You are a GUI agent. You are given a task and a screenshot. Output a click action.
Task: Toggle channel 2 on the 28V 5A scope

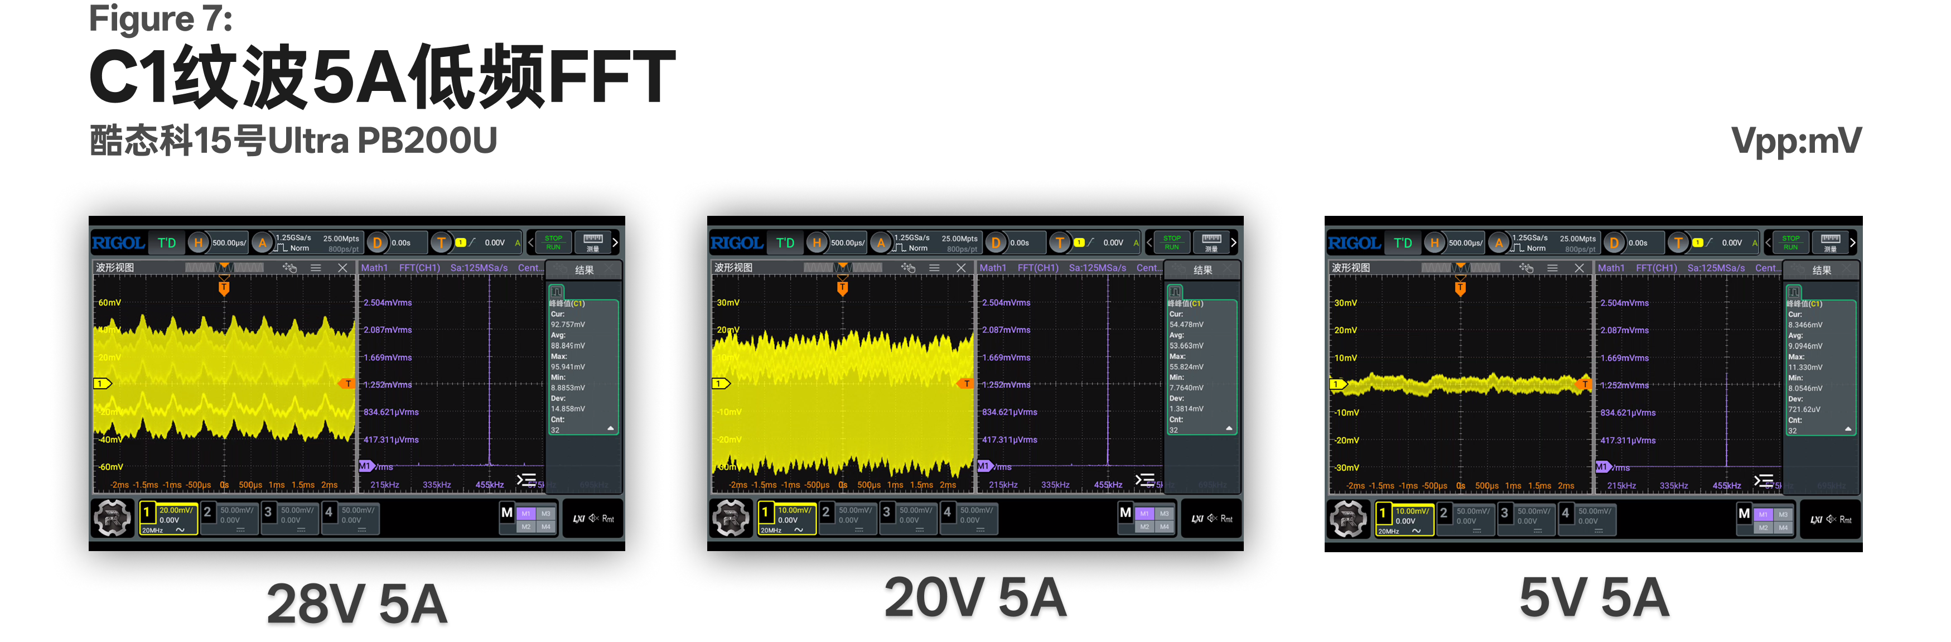[229, 519]
